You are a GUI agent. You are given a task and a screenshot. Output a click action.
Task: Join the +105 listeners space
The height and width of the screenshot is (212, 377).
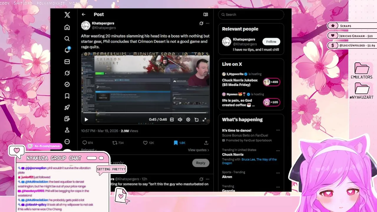pyautogui.click(x=271, y=102)
